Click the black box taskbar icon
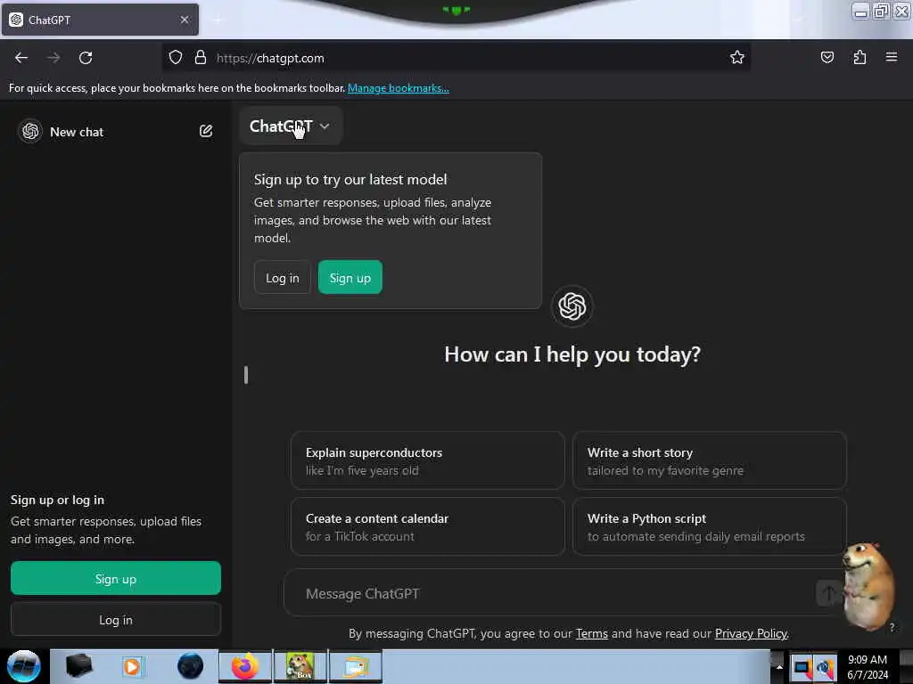Viewport: 913px width, 684px height. click(x=78, y=666)
